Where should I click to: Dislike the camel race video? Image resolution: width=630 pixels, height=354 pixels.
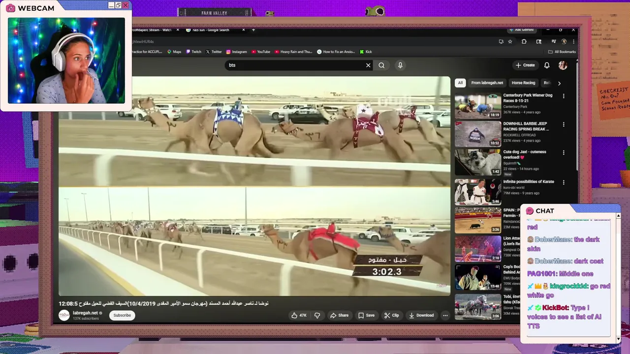[317, 315]
